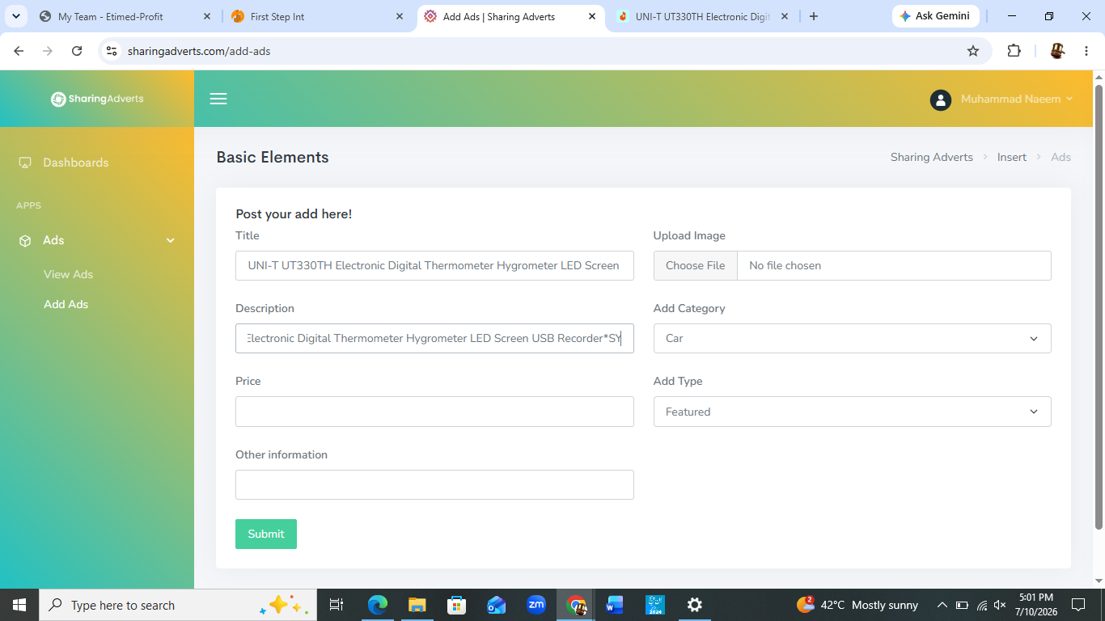The height and width of the screenshot is (621, 1105).
Task: Click the Choose File upload button
Action: (x=695, y=266)
